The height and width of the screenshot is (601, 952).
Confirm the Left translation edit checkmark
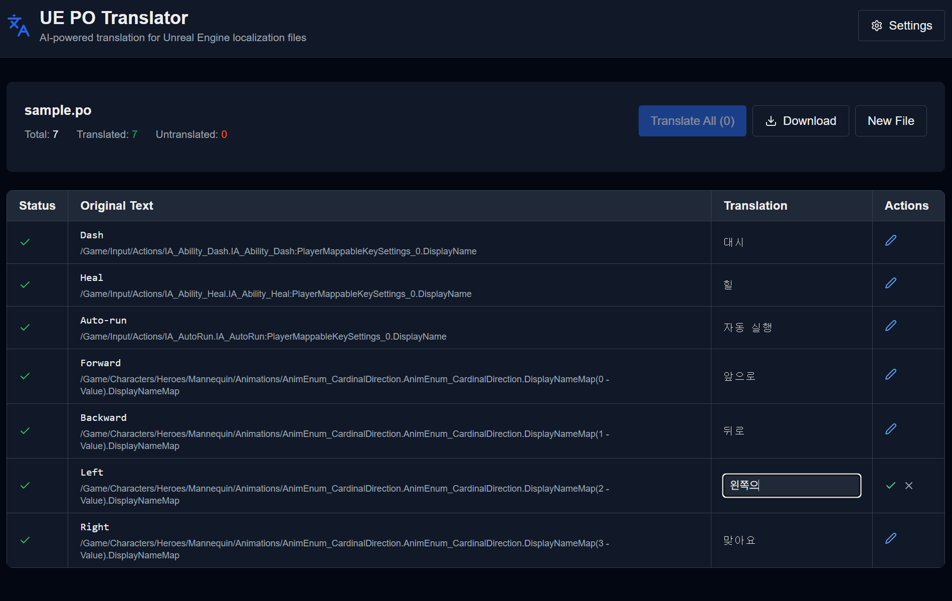[x=891, y=486]
